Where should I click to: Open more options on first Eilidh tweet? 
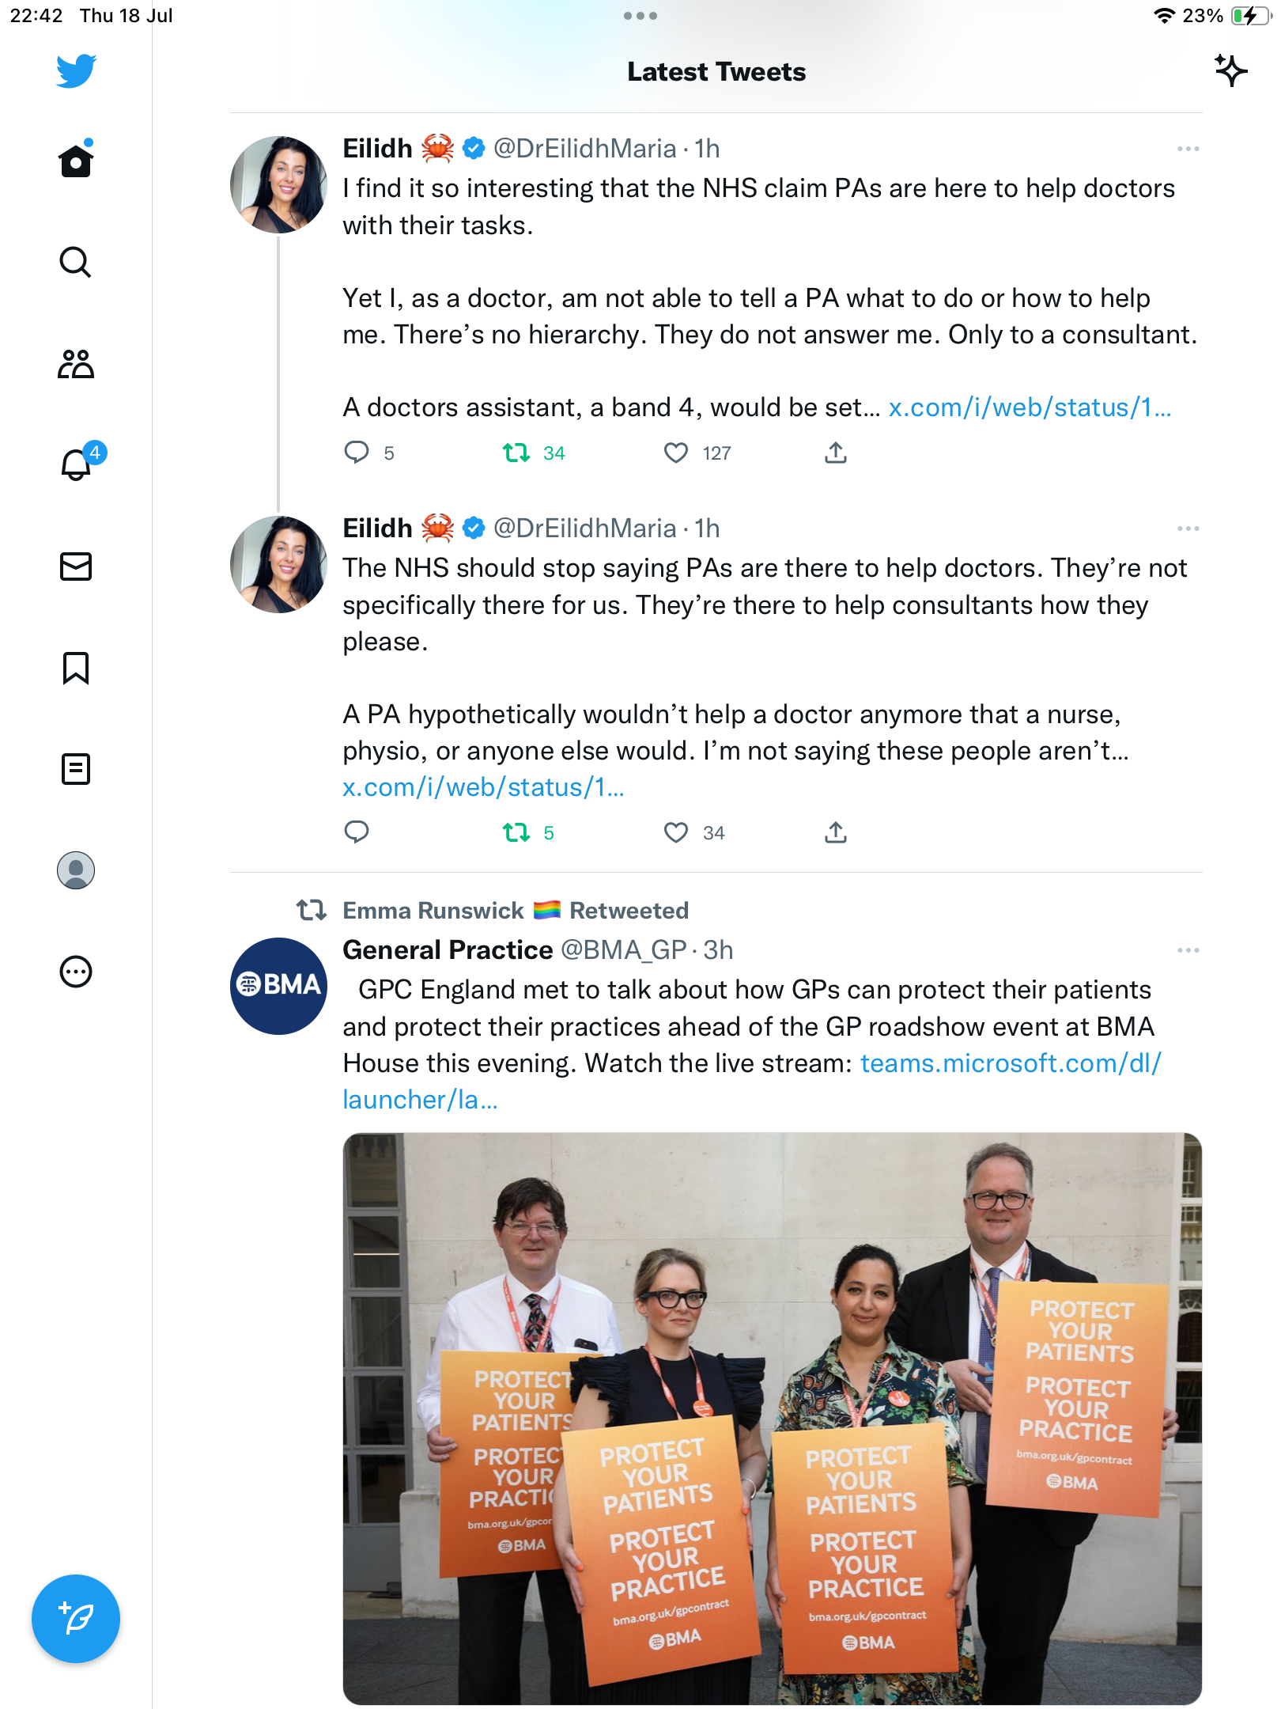tap(1188, 149)
